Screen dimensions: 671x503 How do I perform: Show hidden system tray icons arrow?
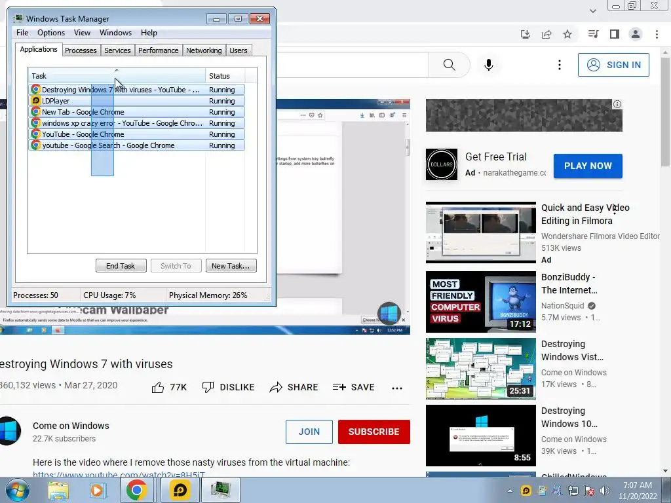pos(510,491)
